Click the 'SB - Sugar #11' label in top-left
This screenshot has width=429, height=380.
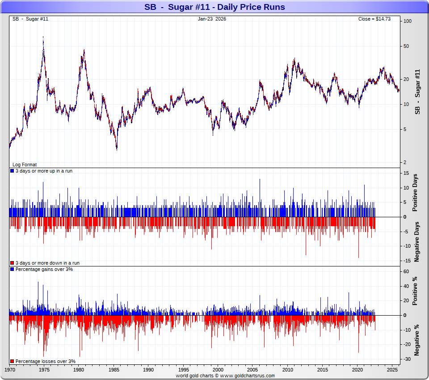[x=30, y=19]
